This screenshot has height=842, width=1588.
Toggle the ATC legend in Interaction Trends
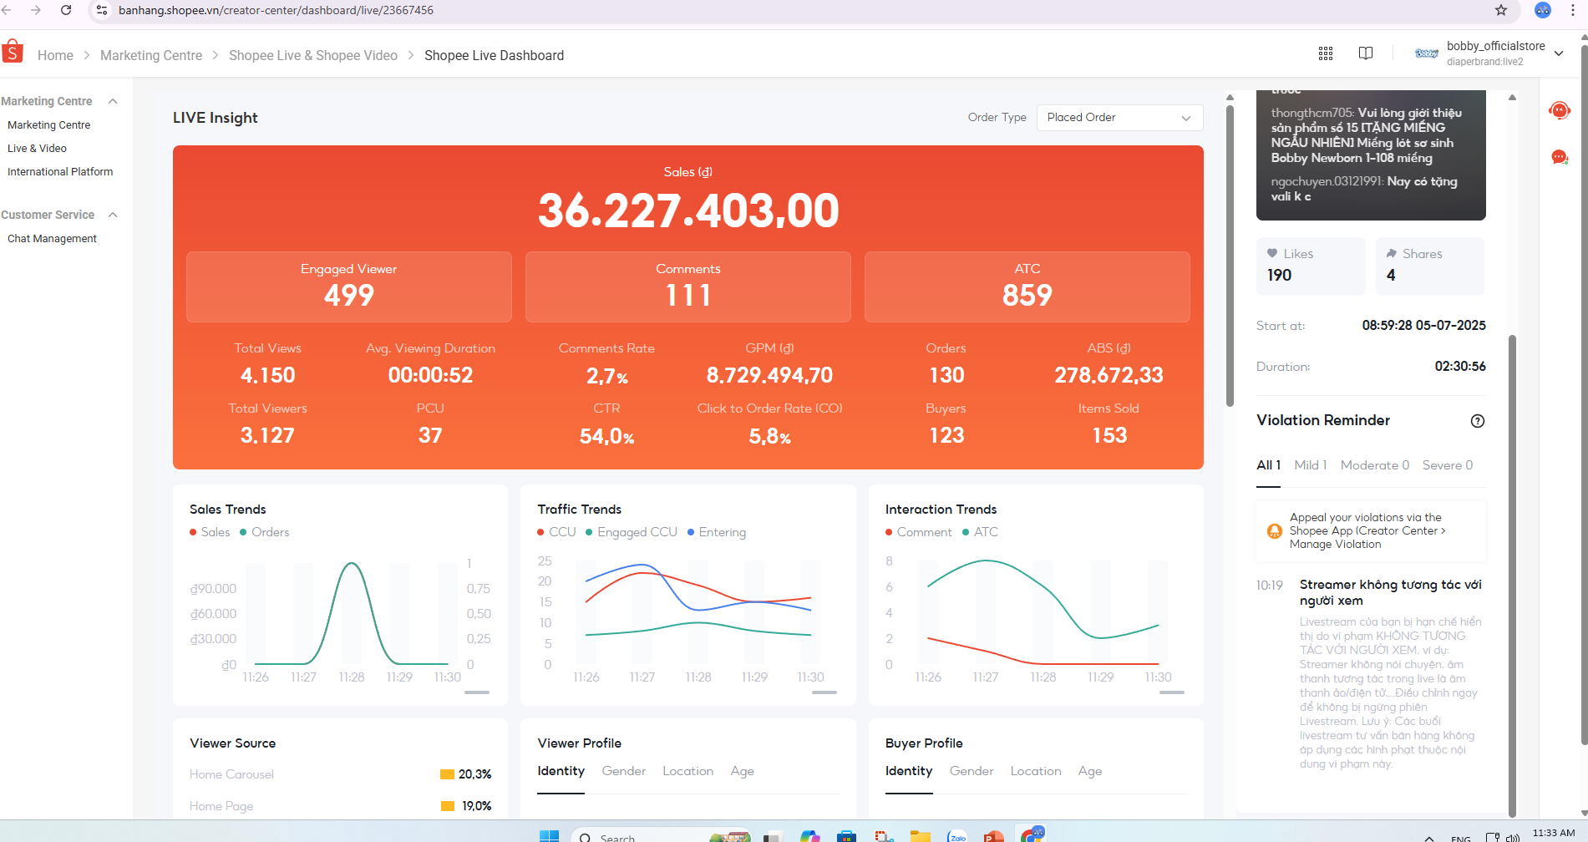point(980,532)
